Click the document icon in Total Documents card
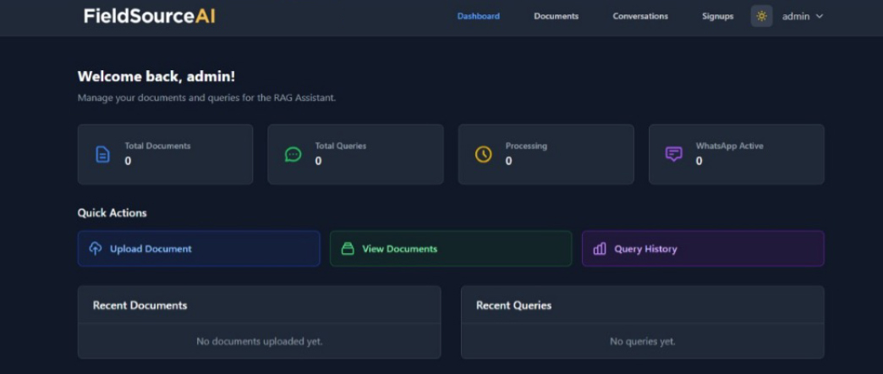The width and height of the screenshot is (883, 374). pos(102,154)
